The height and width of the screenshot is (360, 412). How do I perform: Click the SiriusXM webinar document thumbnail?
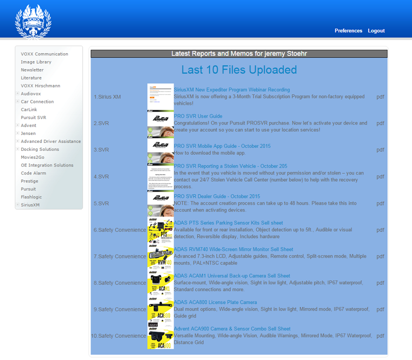coord(160,97)
